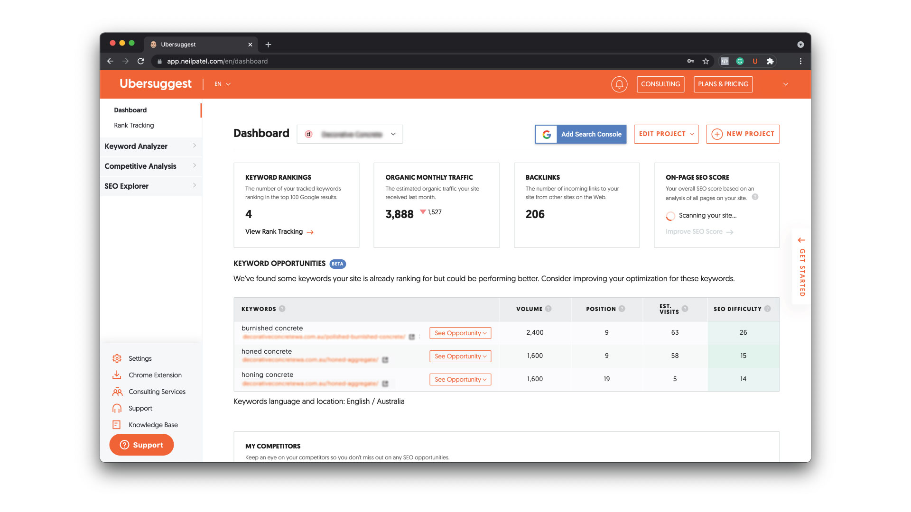Click the code-bracket extension icon
The width and height of the screenshot is (911, 512).
(725, 61)
